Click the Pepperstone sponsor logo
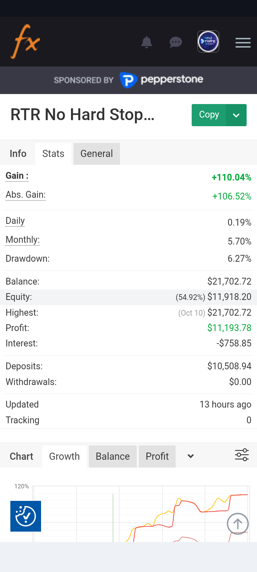This screenshot has width=257, height=572. (161, 80)
